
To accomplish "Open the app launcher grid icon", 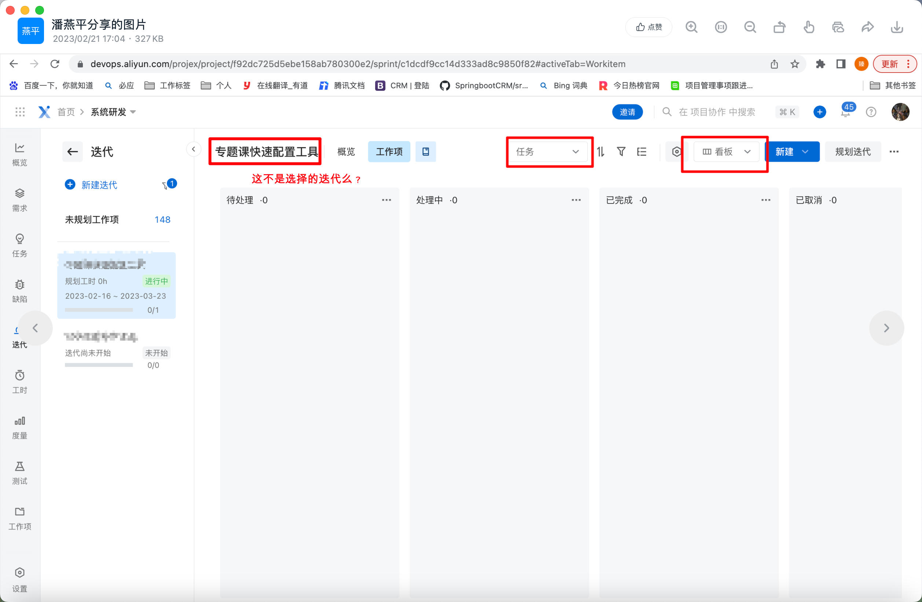I will point(20,112).
